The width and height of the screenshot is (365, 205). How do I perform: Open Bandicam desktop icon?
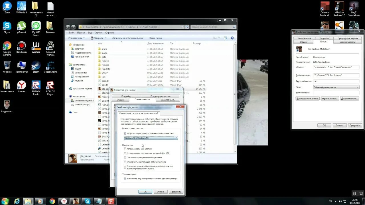(x=22, y=47)
